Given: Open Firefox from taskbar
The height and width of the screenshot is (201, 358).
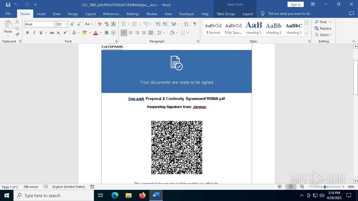Looking at the screenshot, I should (142, 195).
